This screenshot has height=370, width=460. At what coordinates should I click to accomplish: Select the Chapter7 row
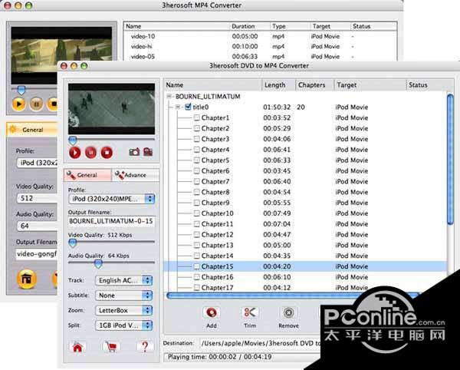pos(305,181)
